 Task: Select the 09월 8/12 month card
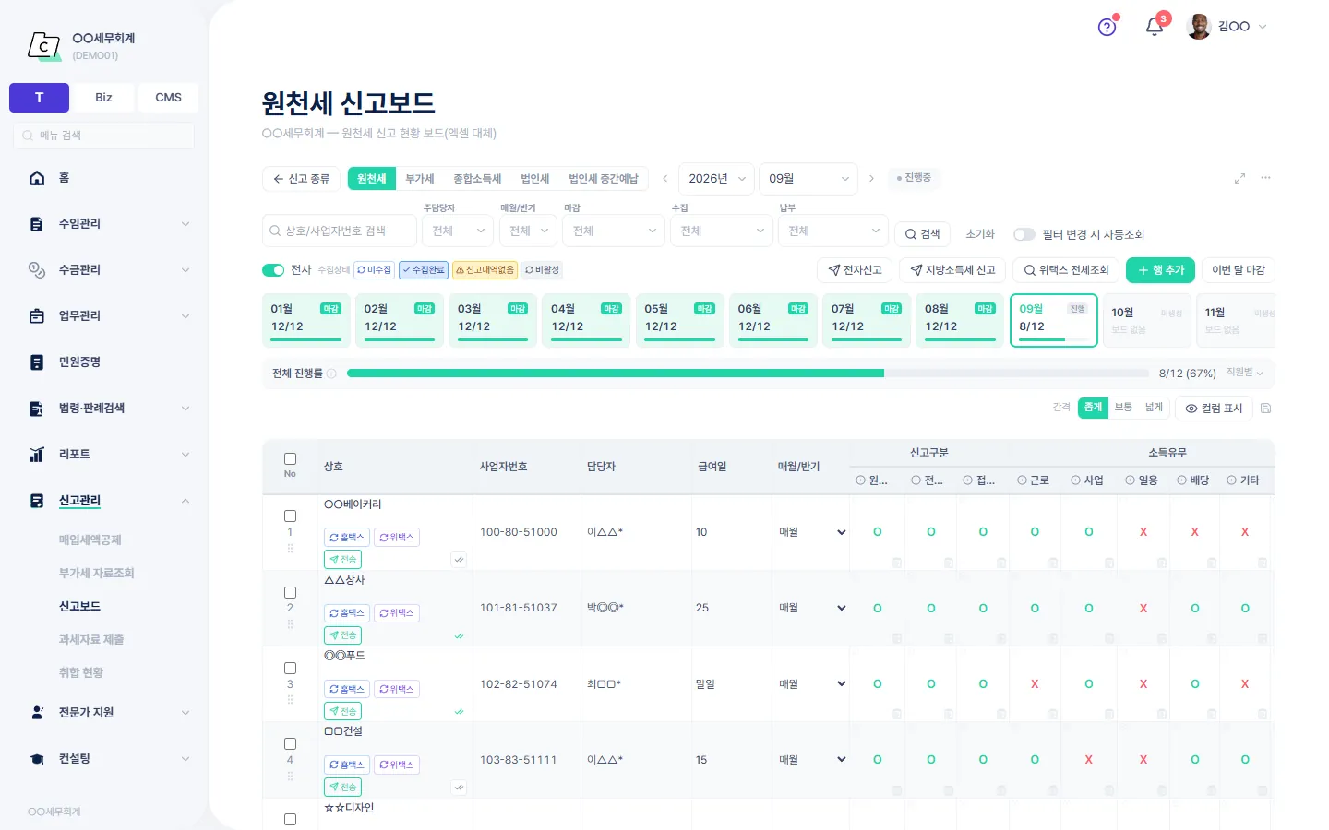(1053, 320)
